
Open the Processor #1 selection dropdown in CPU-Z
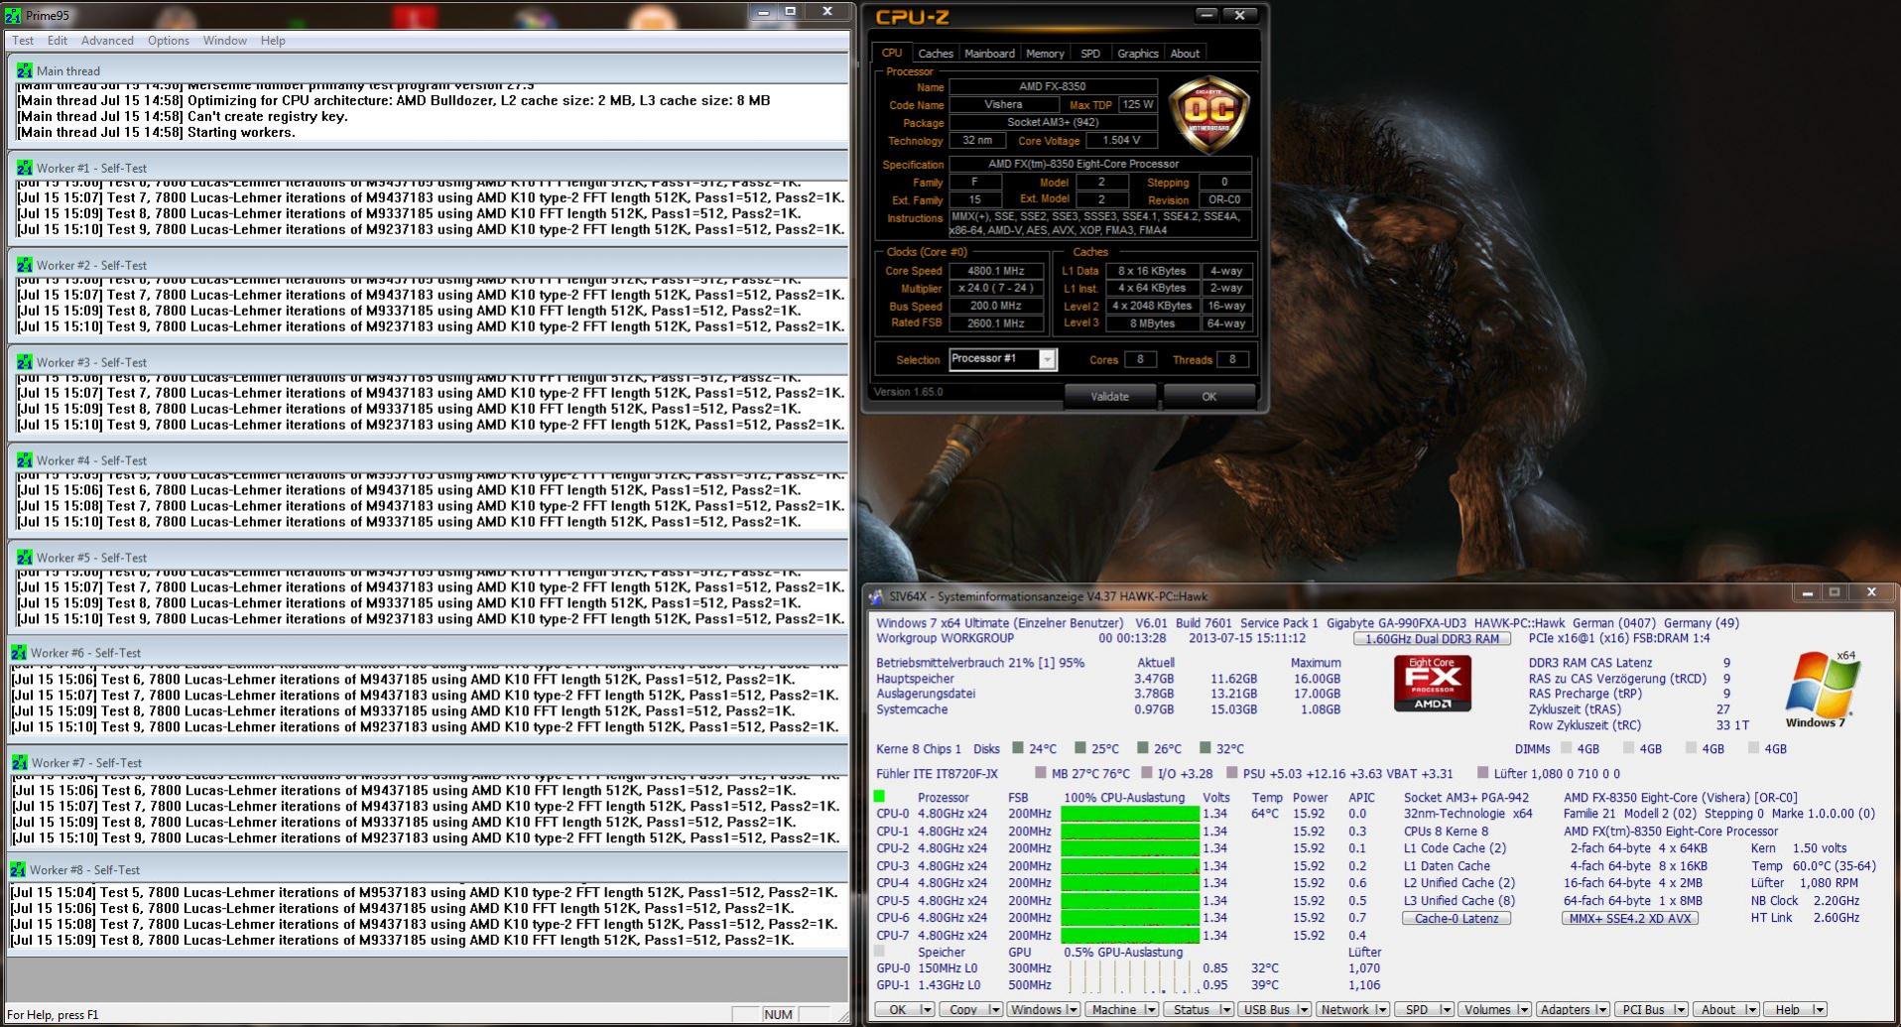pos(1047,359)
